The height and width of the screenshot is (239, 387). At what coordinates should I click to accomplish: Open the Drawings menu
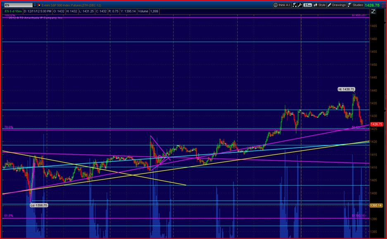click(x=337, y=5)
